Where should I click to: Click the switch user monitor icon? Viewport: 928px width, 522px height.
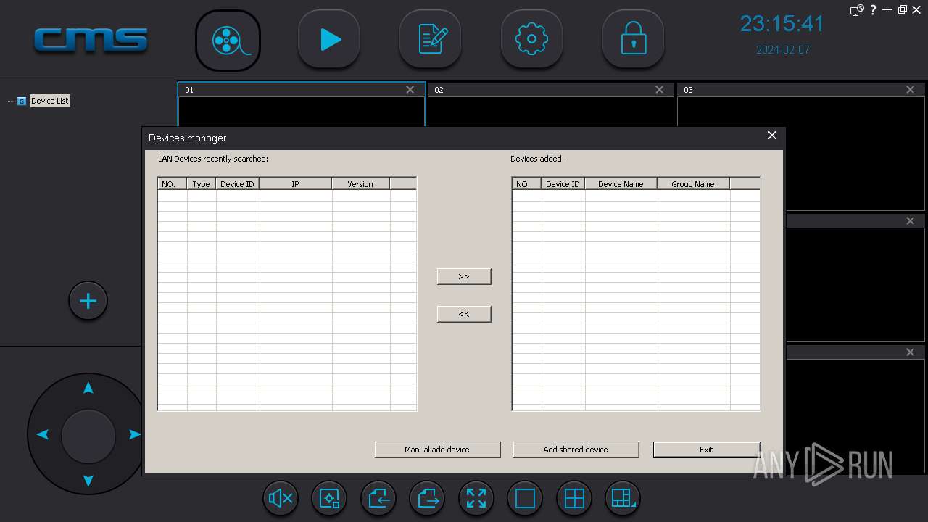tap(857, 10)
